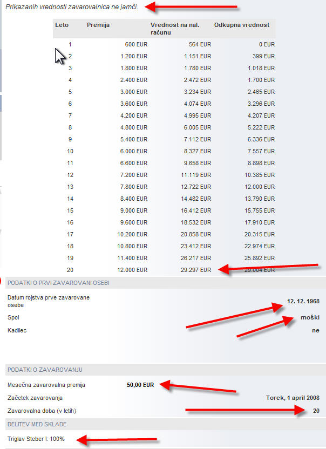Click the 'moški' gender value
Image resolution: width=326 pixels, height=449 pixels.
(310, 317)
